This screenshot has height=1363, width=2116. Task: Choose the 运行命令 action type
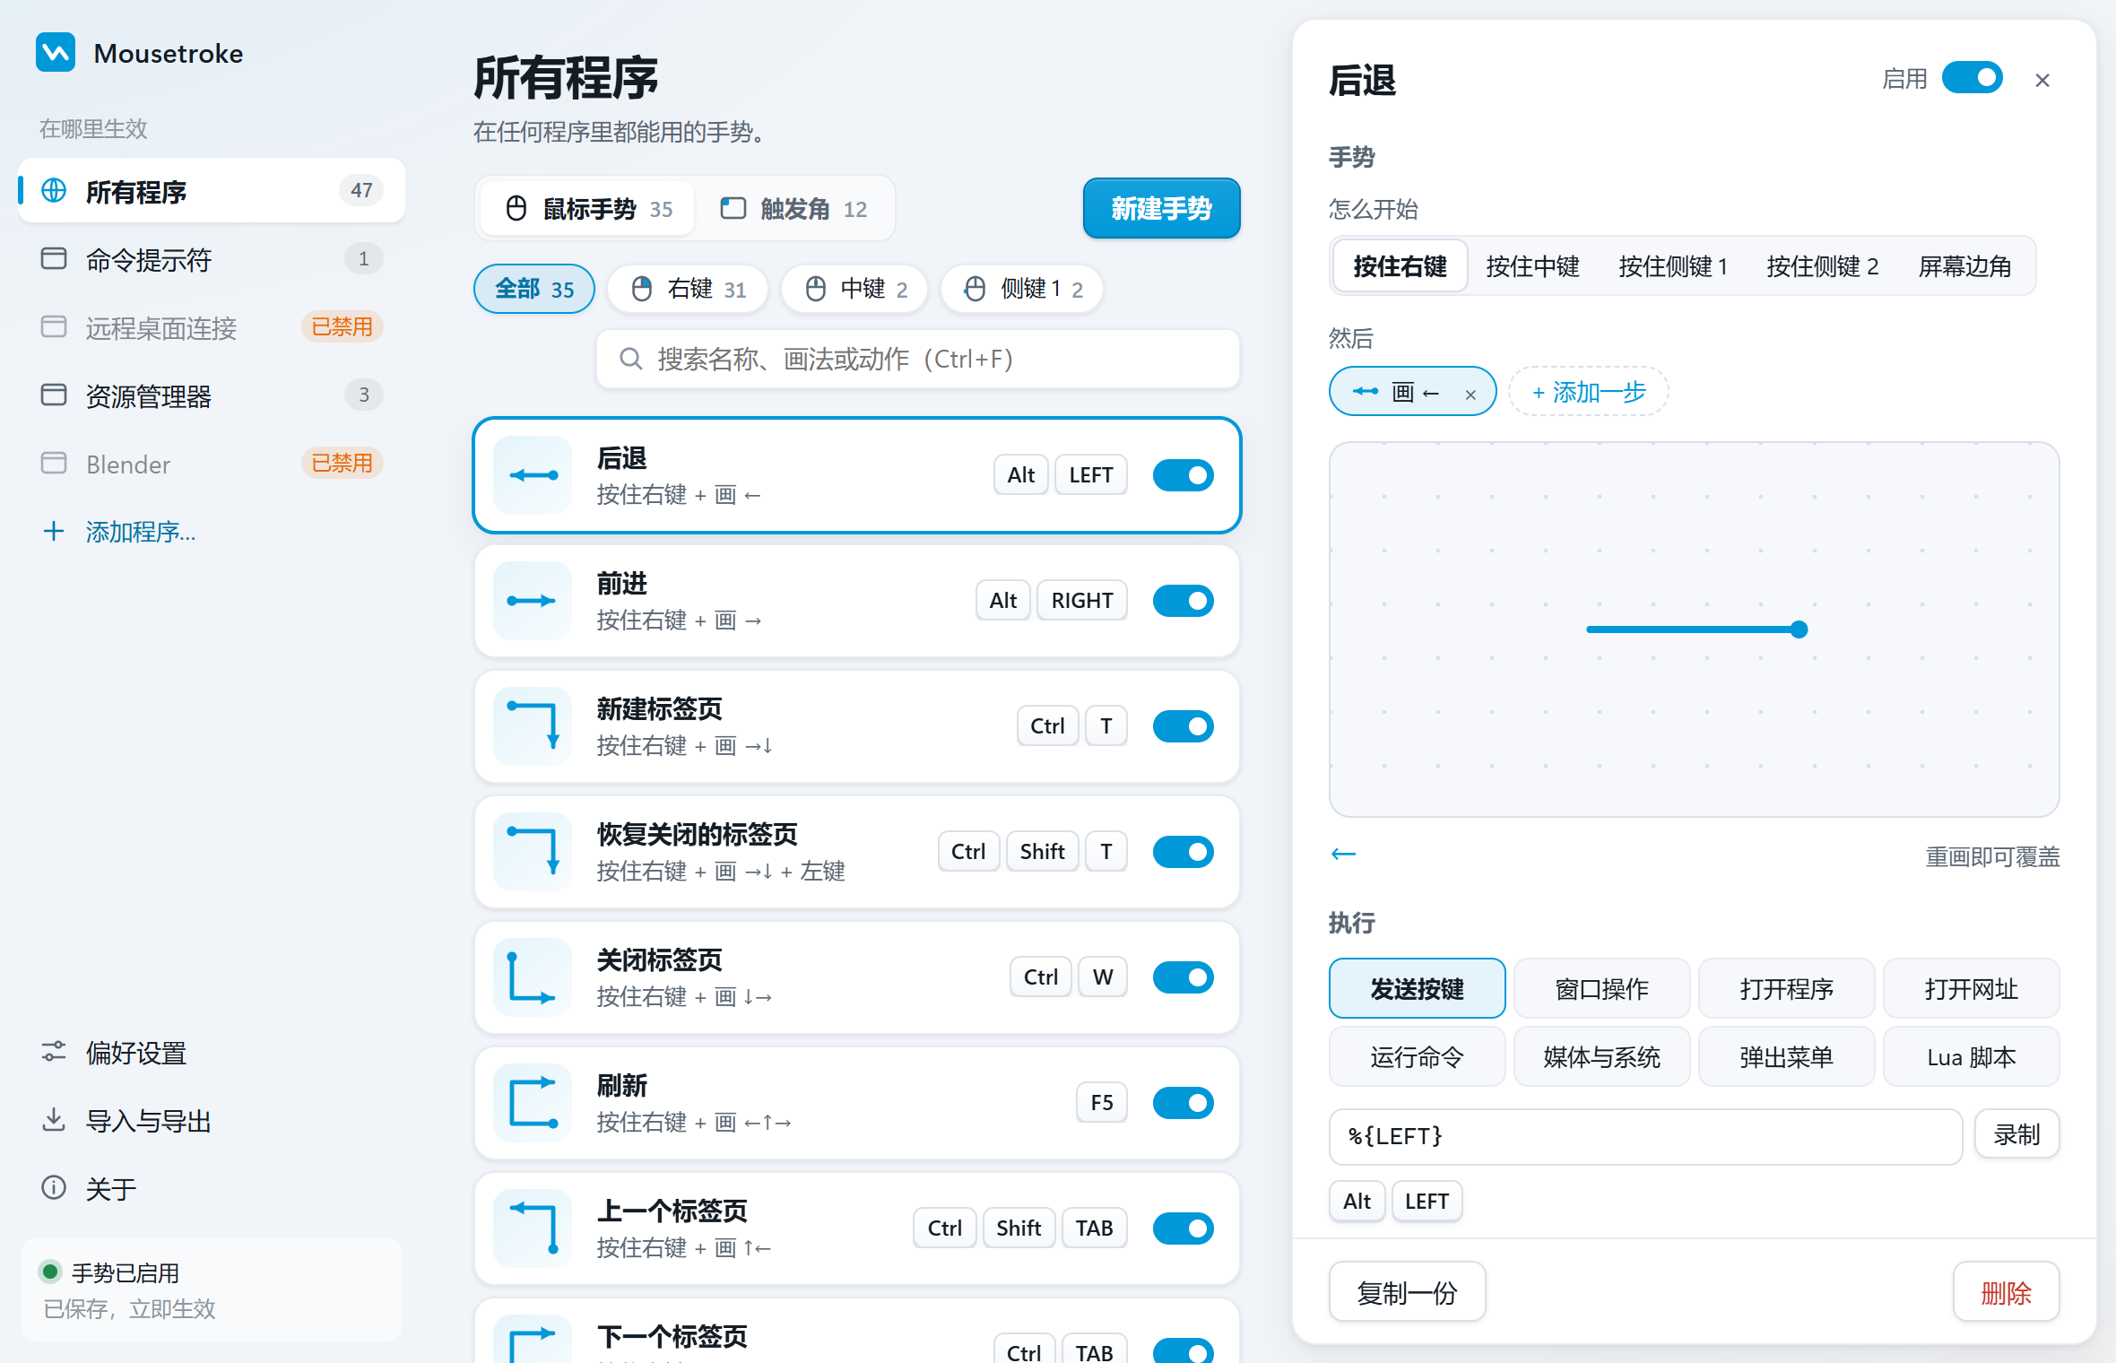(1417, 1056)
